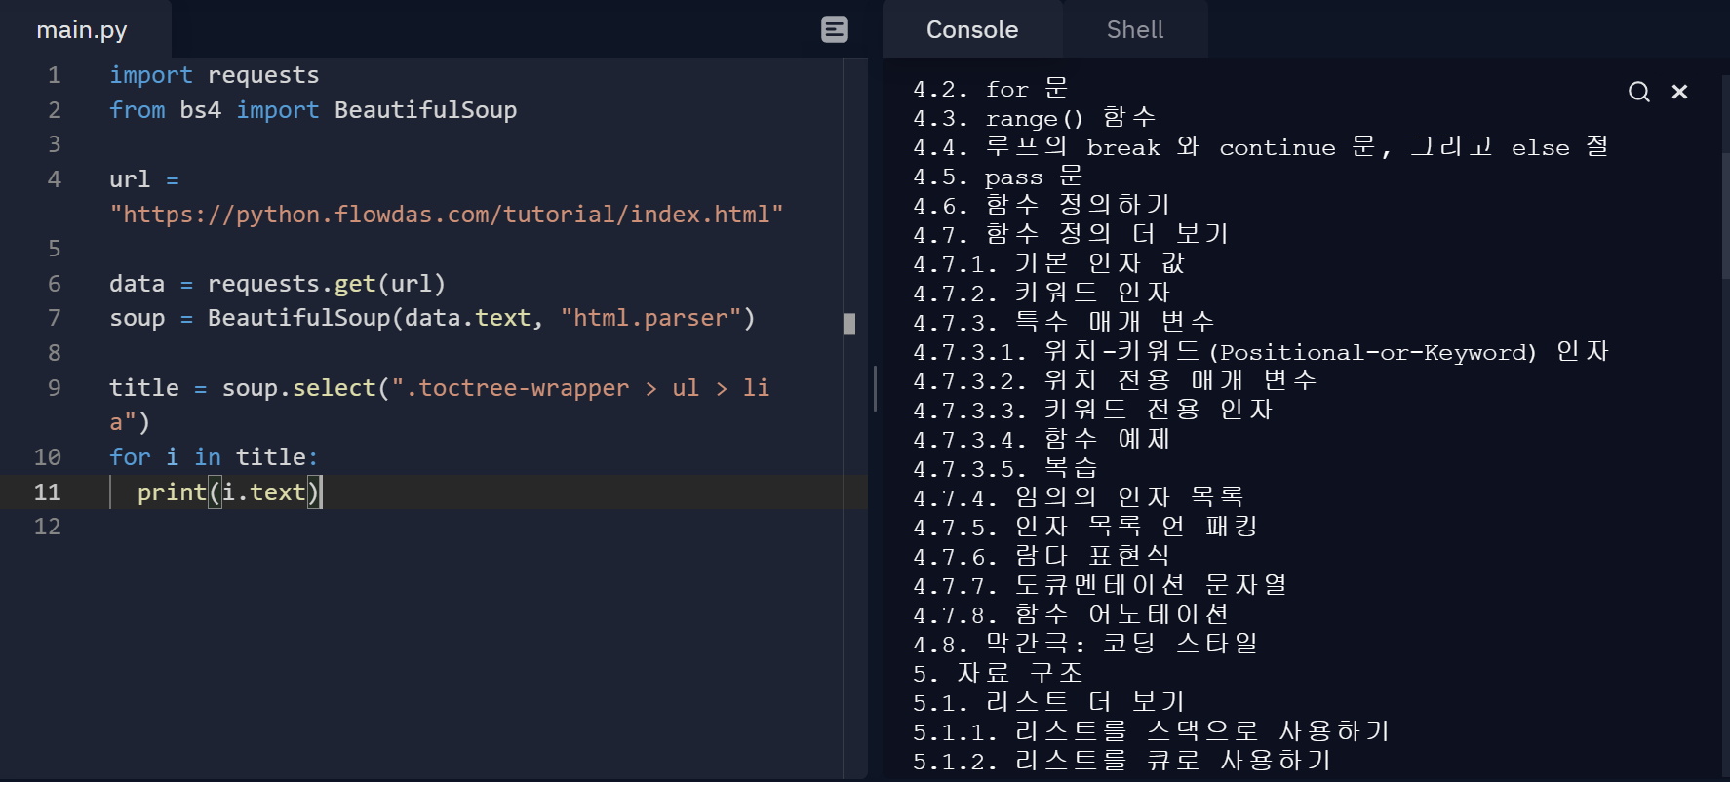This screenshot has width=1730, height=785.
Task: Click the format code icon in editor header
Action: 835,29
